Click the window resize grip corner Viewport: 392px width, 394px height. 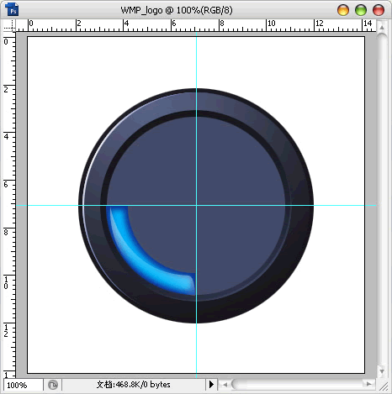(384, 386)
